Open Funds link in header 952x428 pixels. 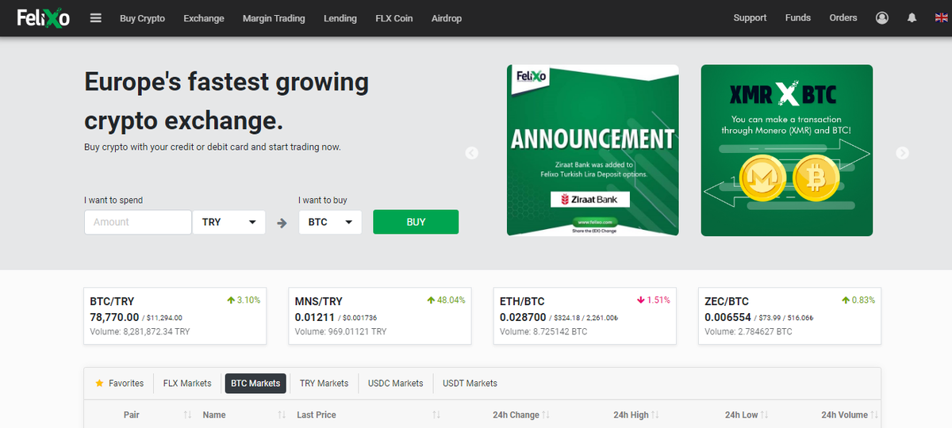798,17
